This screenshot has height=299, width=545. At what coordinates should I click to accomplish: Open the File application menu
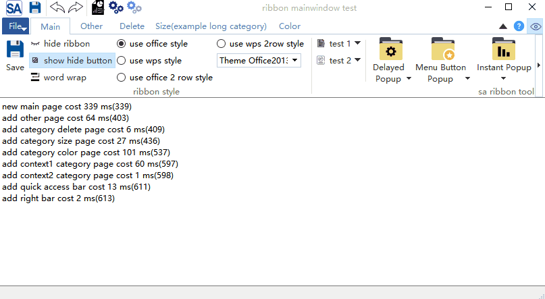pyautogui.click(x=14, y=26)
